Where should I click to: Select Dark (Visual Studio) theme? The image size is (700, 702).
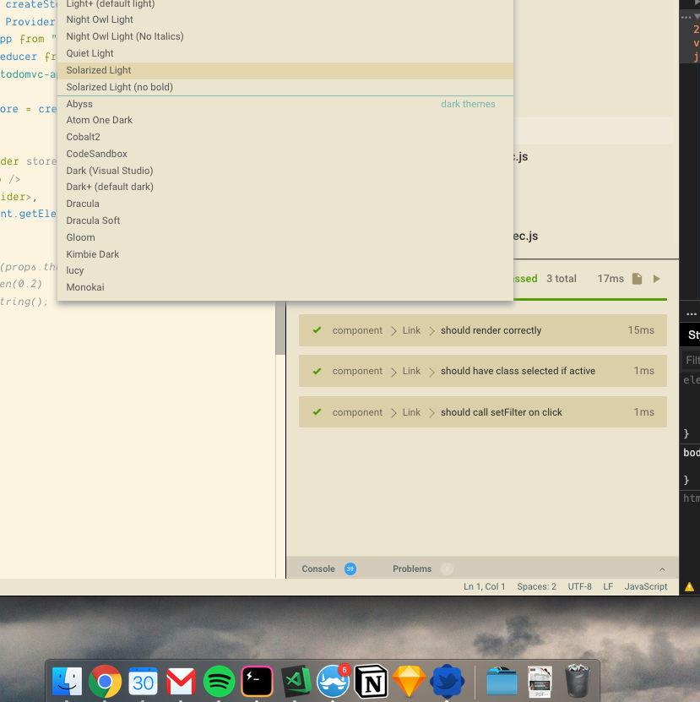[285, 171]
